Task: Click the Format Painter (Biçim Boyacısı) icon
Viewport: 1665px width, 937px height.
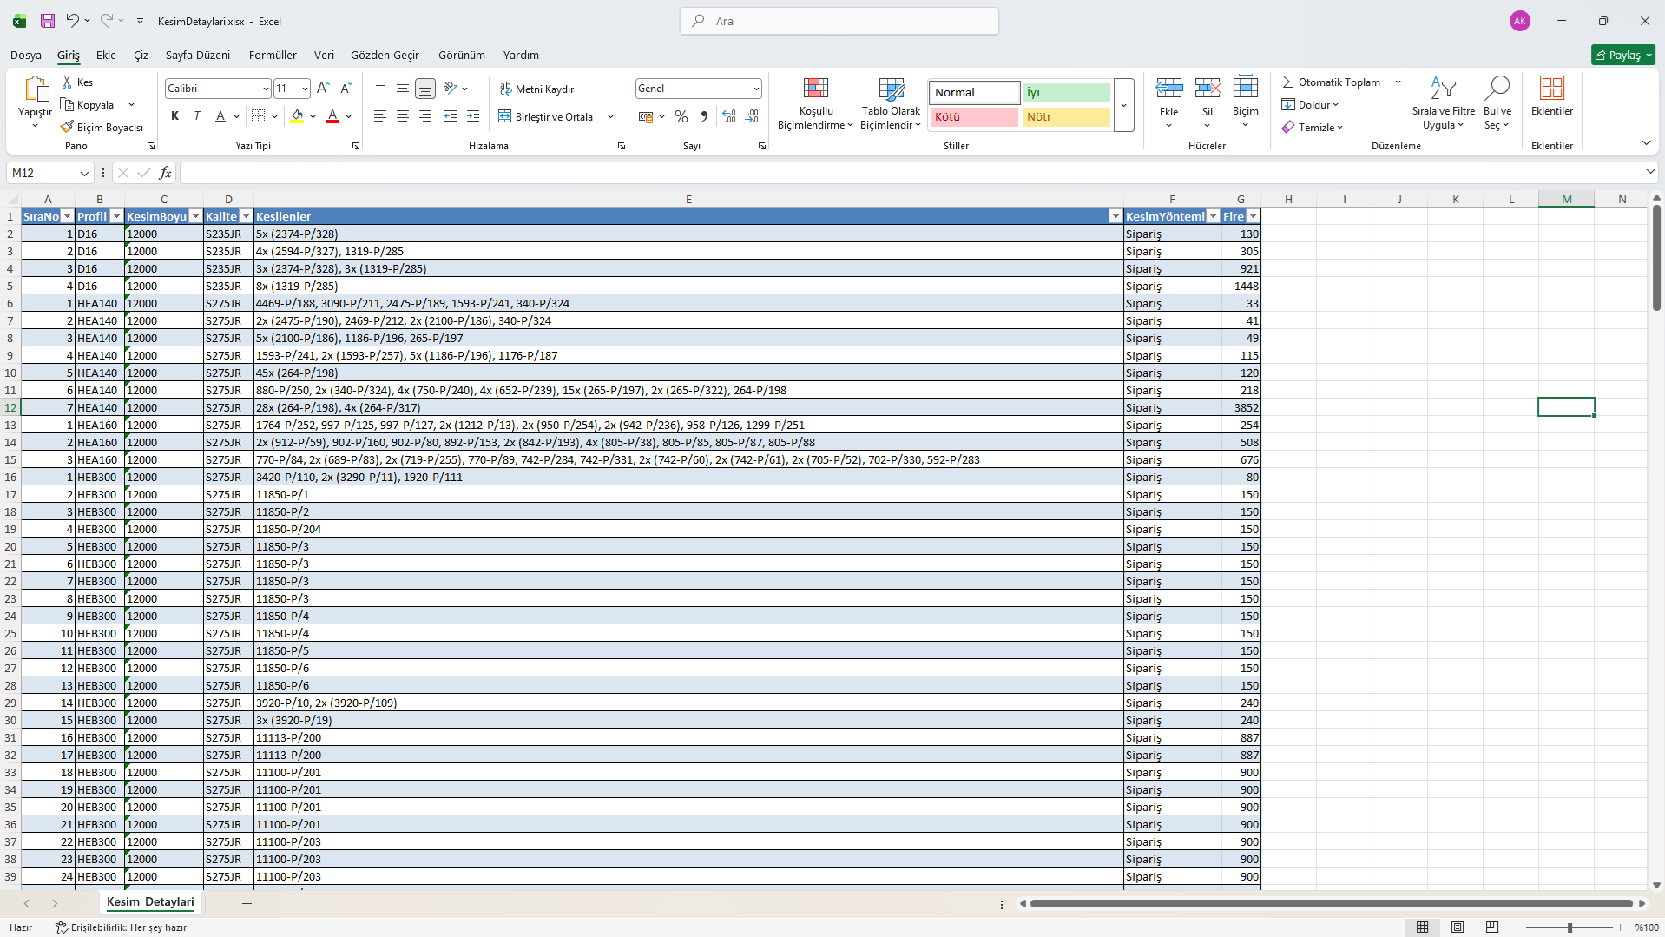Action: (x=67, y=127)
